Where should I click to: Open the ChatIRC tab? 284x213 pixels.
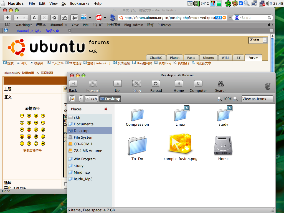click(156, 58)
